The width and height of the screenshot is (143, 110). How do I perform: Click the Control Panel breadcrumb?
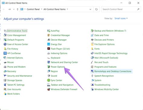pyautogui.click(x=33, y=9)
